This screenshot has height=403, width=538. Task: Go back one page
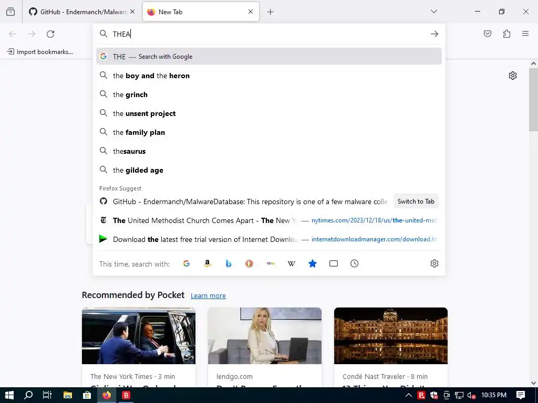tap(13, 34)
